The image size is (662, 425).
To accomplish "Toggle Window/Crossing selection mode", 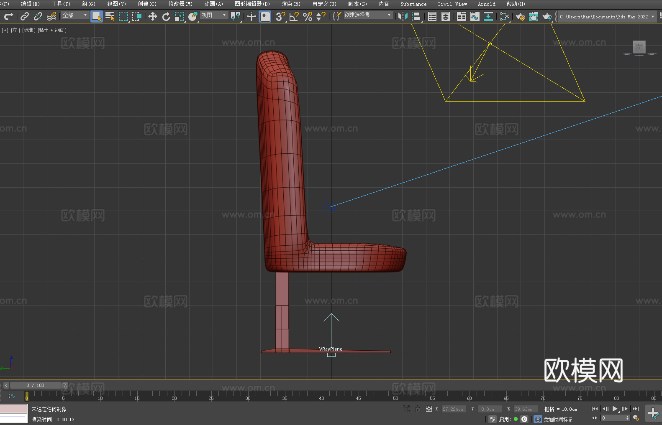I will 137,16.
